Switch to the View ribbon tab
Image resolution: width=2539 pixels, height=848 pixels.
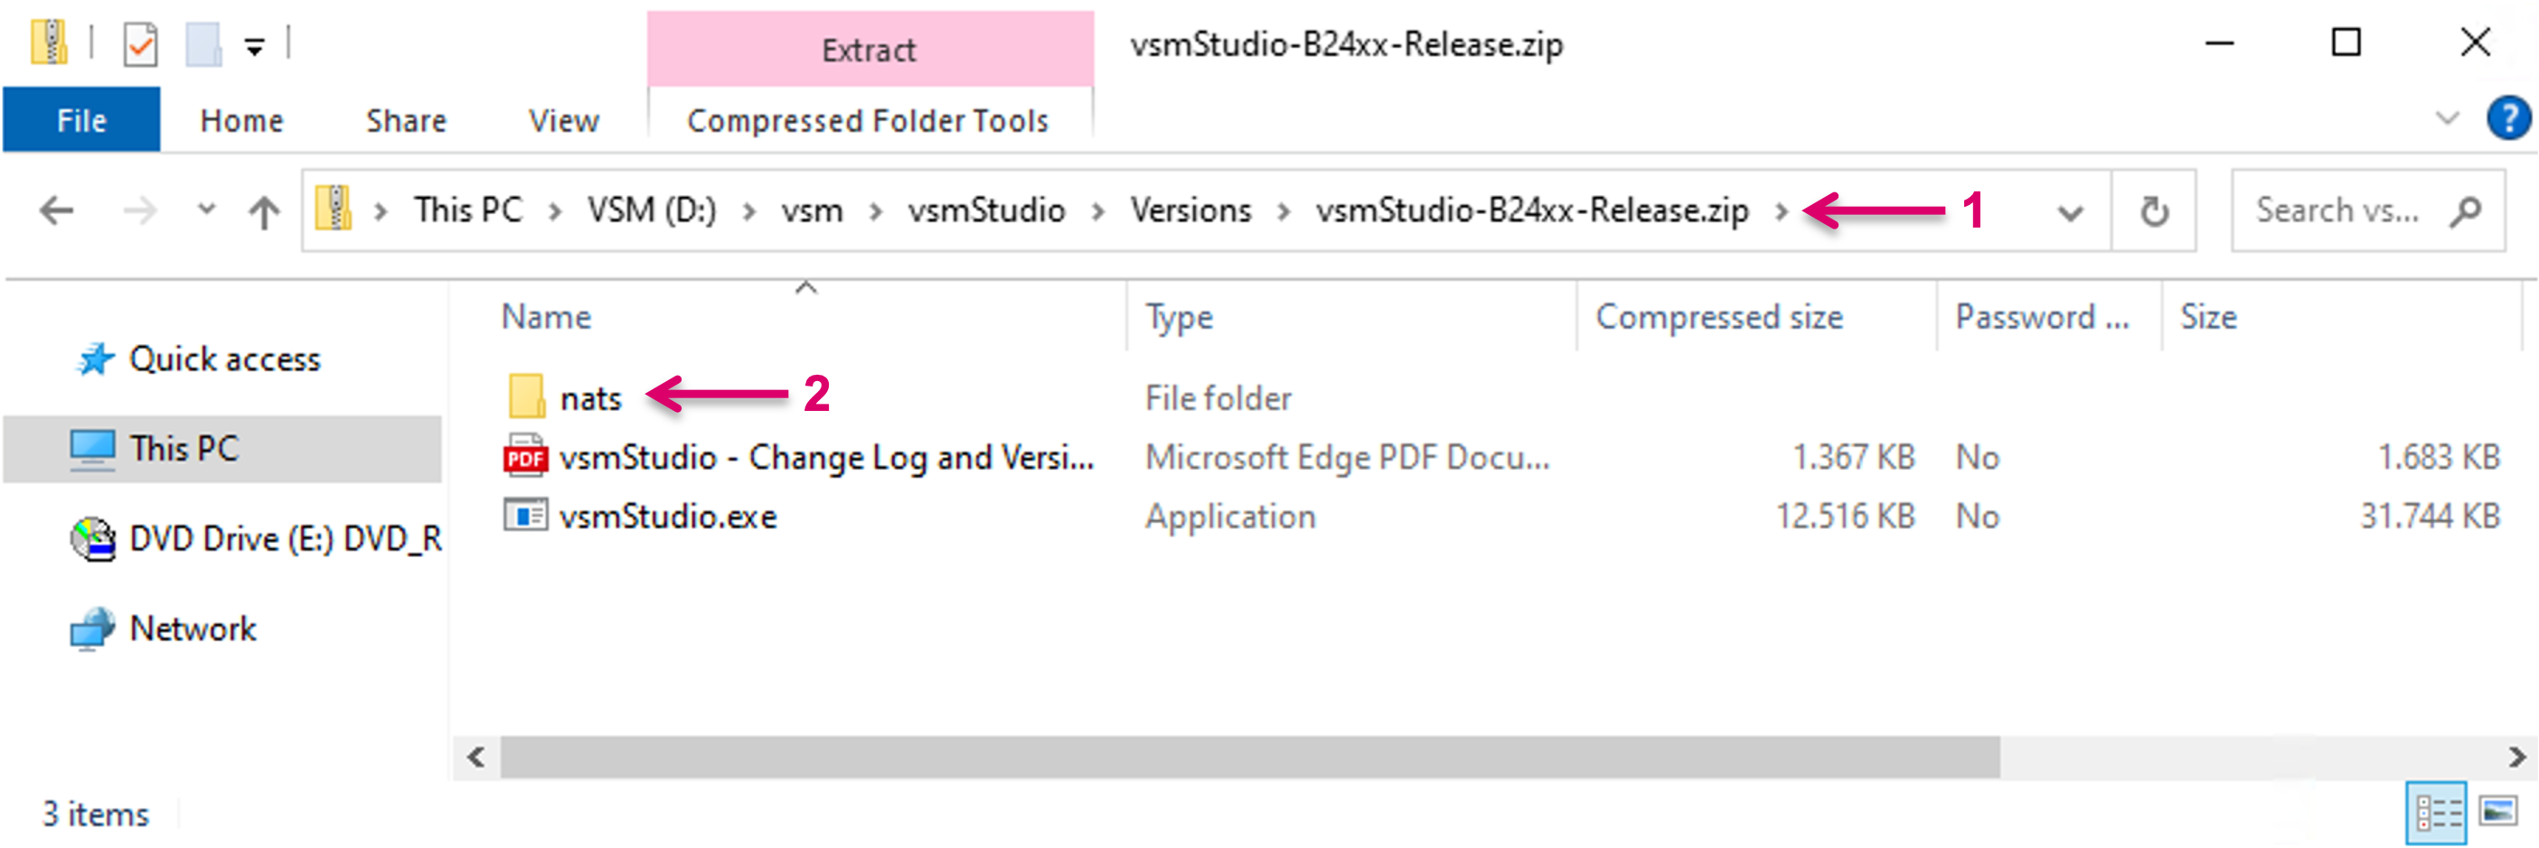coord(563,120)
